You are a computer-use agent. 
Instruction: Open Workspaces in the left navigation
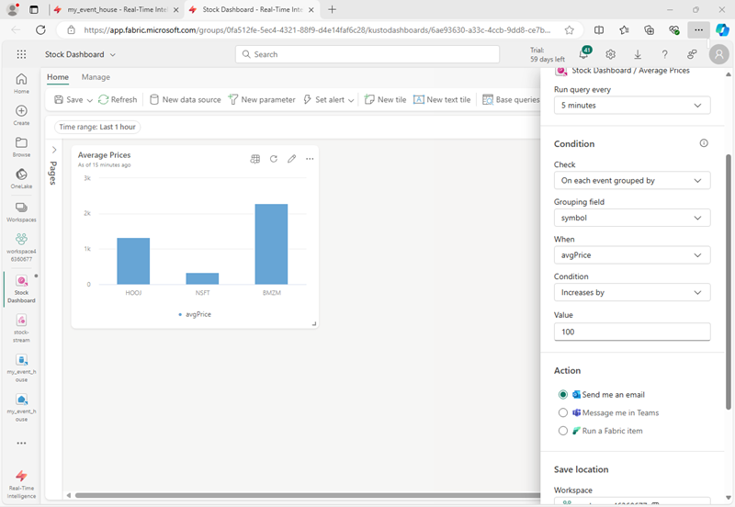tap(21, 212)
